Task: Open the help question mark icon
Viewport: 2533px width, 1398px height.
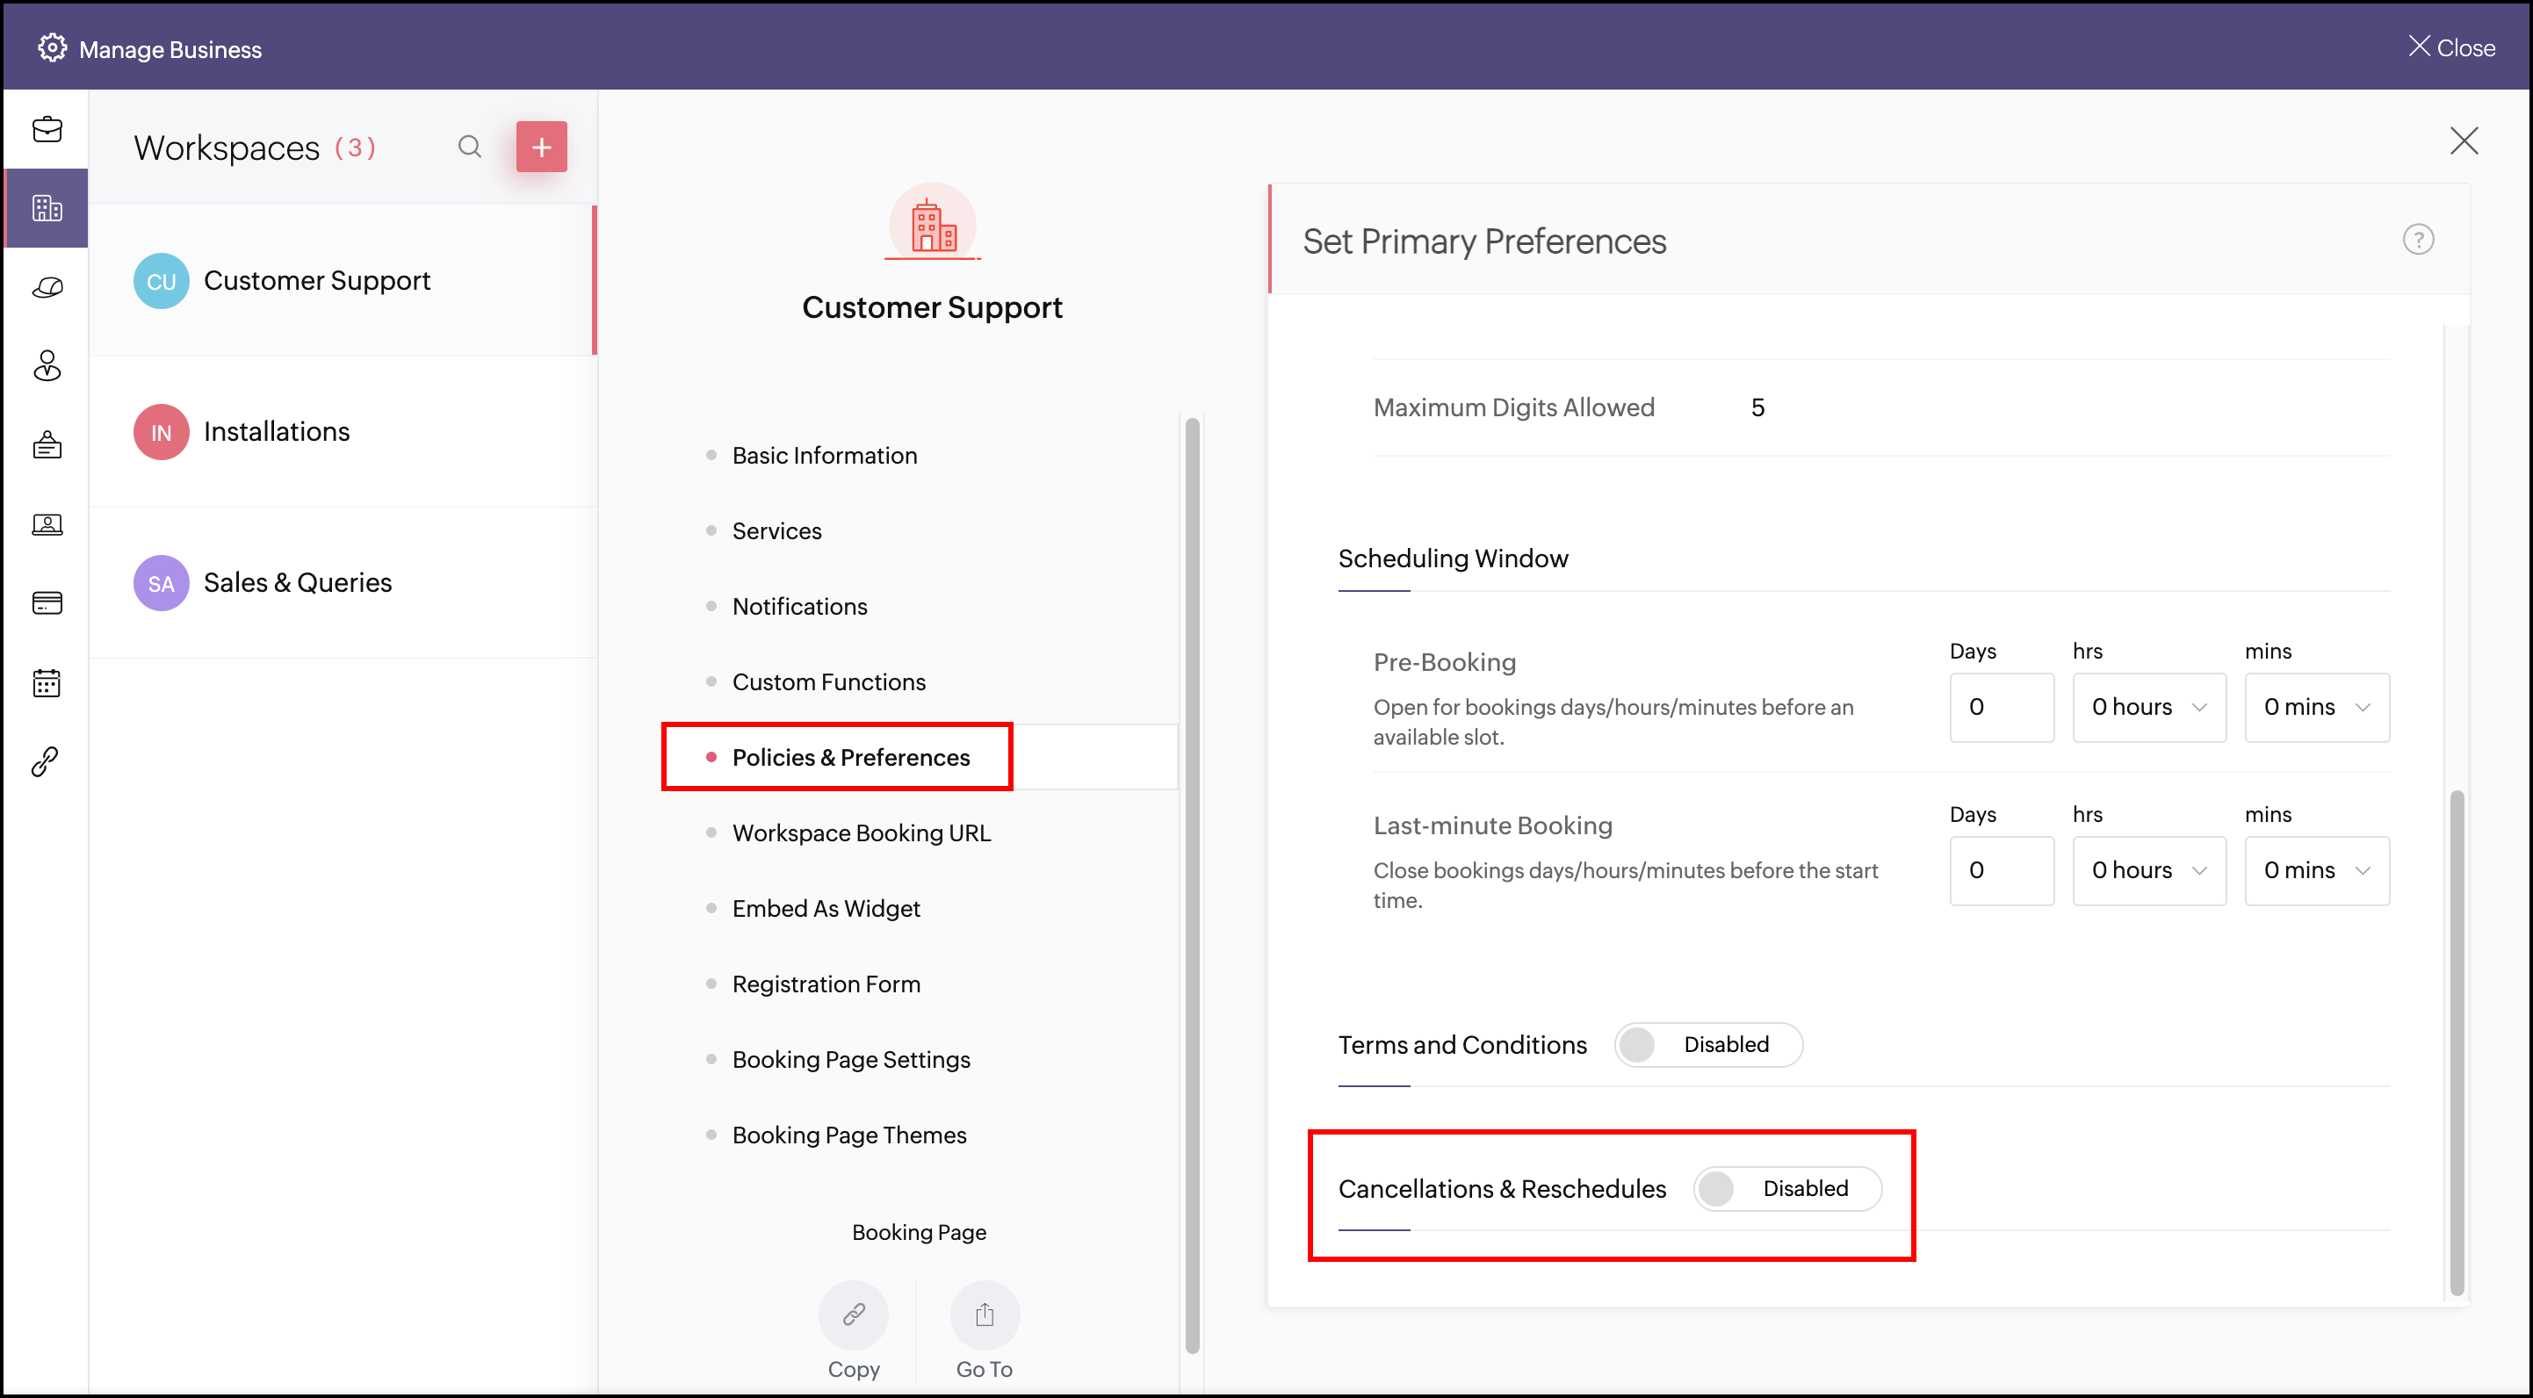Action: coord(2417,240)
